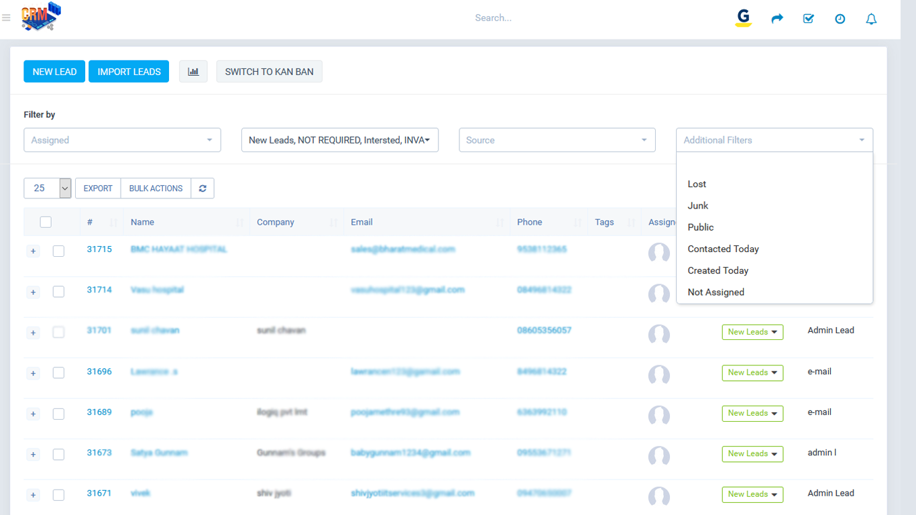The image size is (916, 515).
Task: Click the leads chart summary icon
Action: pyautogui.click(x=193, y=72)
